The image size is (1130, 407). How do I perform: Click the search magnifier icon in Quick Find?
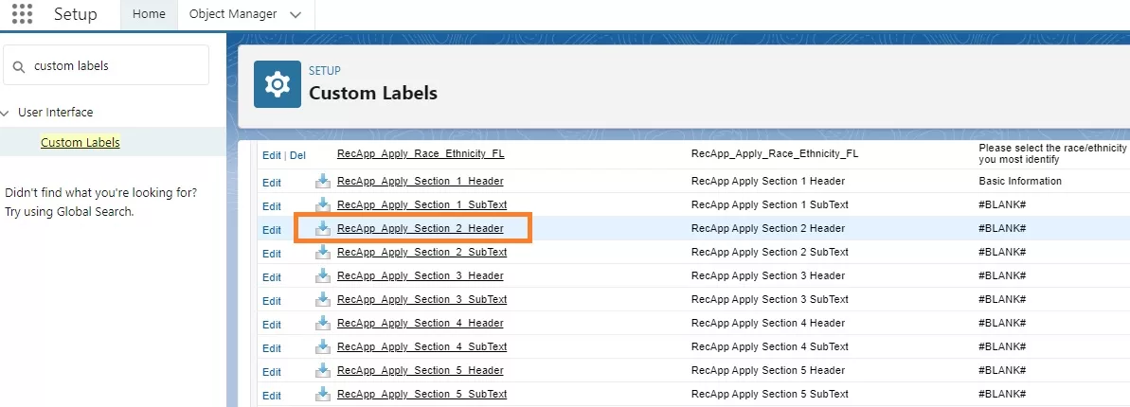(19, 66)
